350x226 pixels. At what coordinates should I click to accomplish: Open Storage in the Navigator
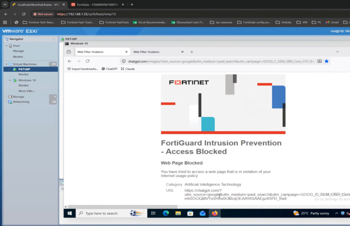(x=18, y=97)
